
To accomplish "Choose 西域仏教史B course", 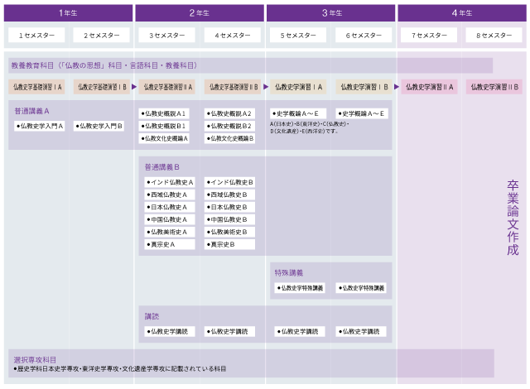I will click(229, 194).
